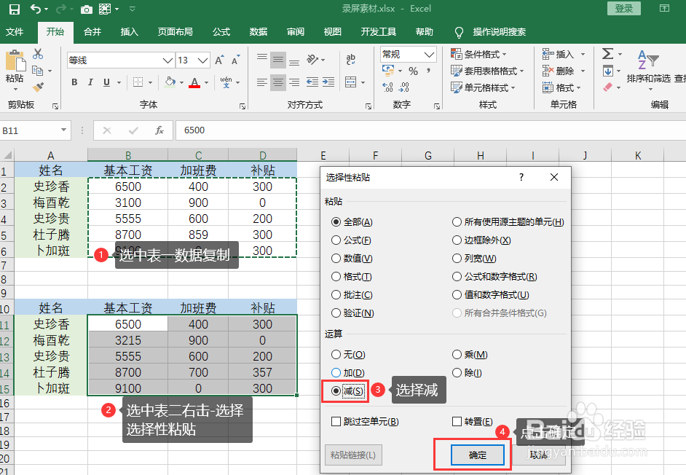Expand the Name Box dropdown arrow
Viewport: 686px width, 475px height.
63,130
